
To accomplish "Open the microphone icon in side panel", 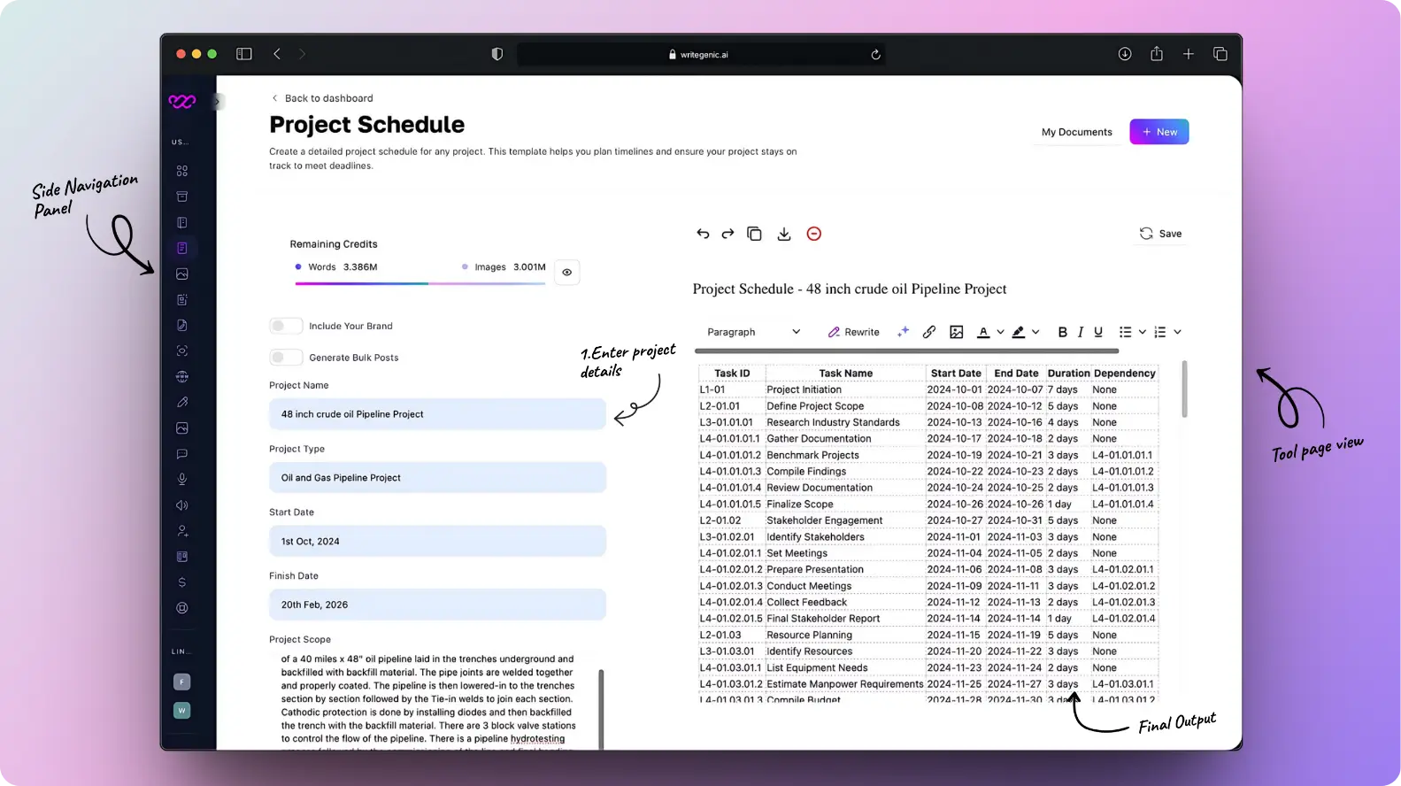I will [182, 480].
